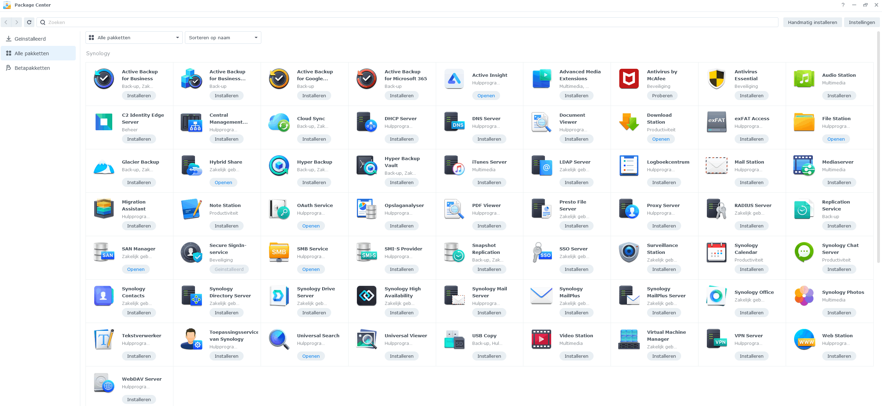The width and height of the screenshot is (882, 406).
Task: Open Instellingen button
Action: click(861, 22)
